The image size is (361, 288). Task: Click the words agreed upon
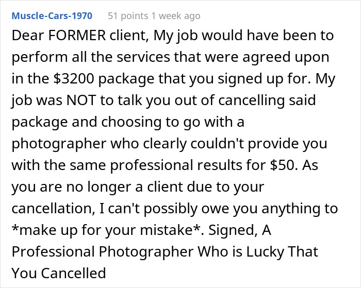click(286, 57)
